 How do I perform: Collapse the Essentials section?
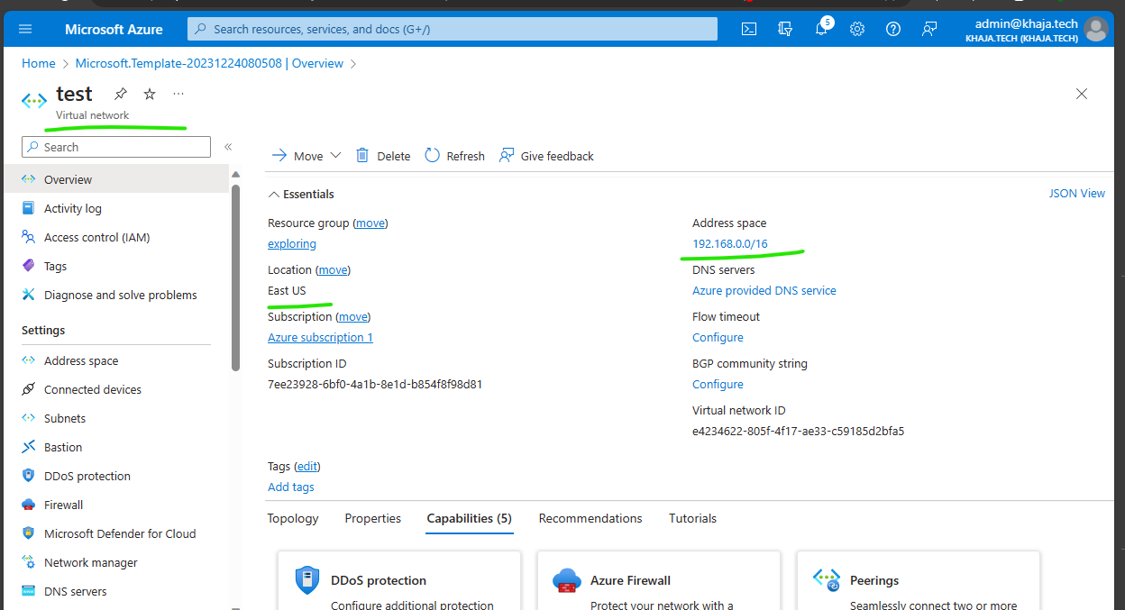coord(301,194)
